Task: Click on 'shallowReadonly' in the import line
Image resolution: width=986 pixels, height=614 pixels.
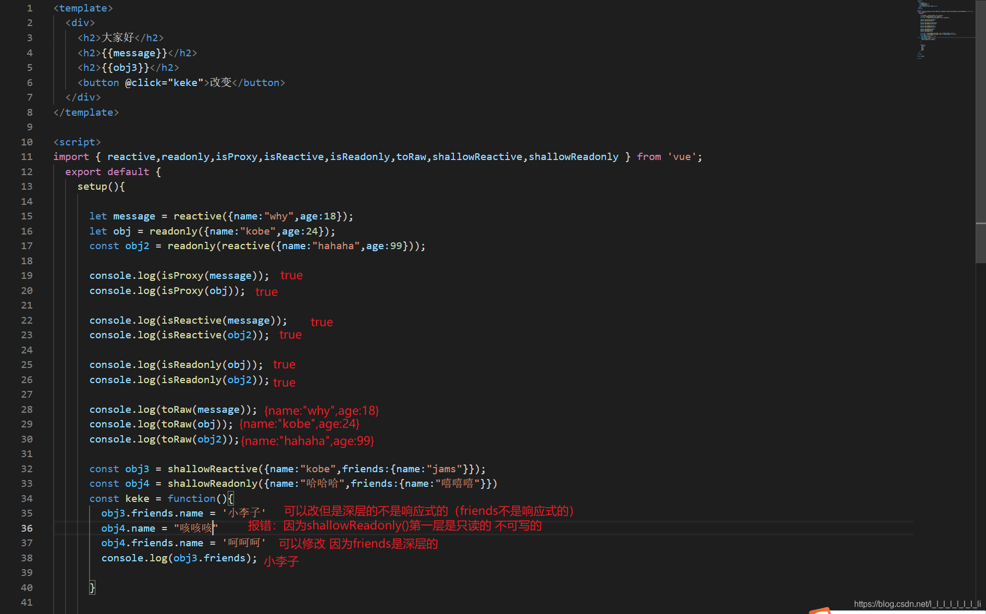Action: point(573,156)
